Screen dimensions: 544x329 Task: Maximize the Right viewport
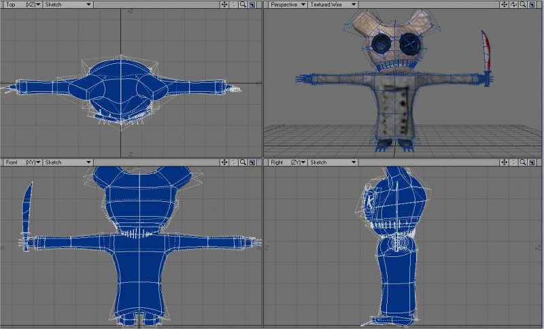coord(531,162)
